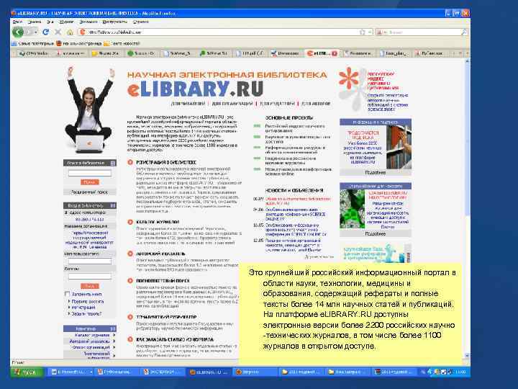Image resolution: width=518 pixels, height=389 pixels.
Task: Click the library search input field
Action: click(x=89, y=173)
